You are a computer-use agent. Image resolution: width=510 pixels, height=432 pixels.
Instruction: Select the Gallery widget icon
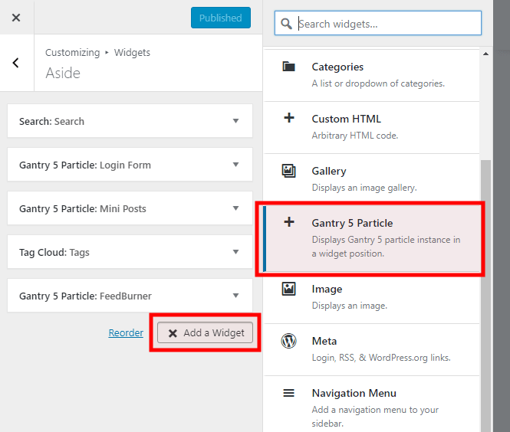tap(288, 171)
